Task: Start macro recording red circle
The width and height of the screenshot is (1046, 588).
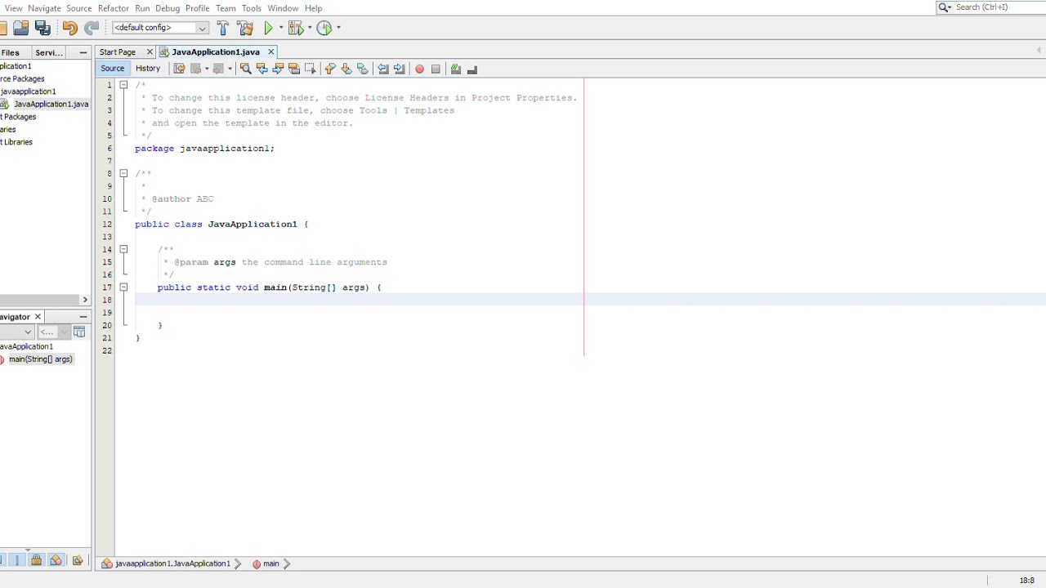Action: (419, 69)
